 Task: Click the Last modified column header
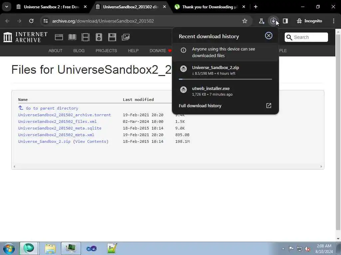(138, 100)
